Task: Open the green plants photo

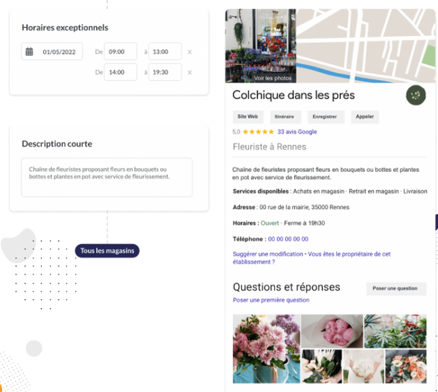Action: [x=395, y=331]
